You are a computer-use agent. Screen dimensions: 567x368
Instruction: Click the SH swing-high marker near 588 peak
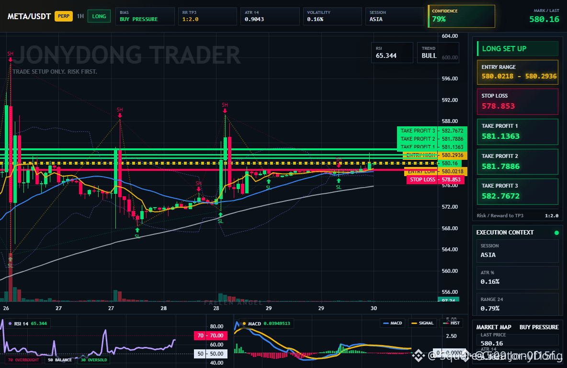(120, 112)
